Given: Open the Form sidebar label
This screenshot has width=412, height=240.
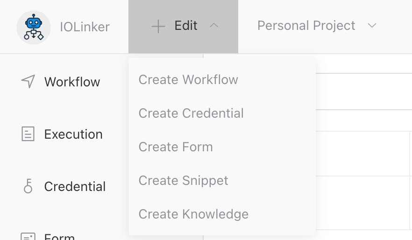Looking at the screenshot, I should pyautogui.click(x=59, y=237).
